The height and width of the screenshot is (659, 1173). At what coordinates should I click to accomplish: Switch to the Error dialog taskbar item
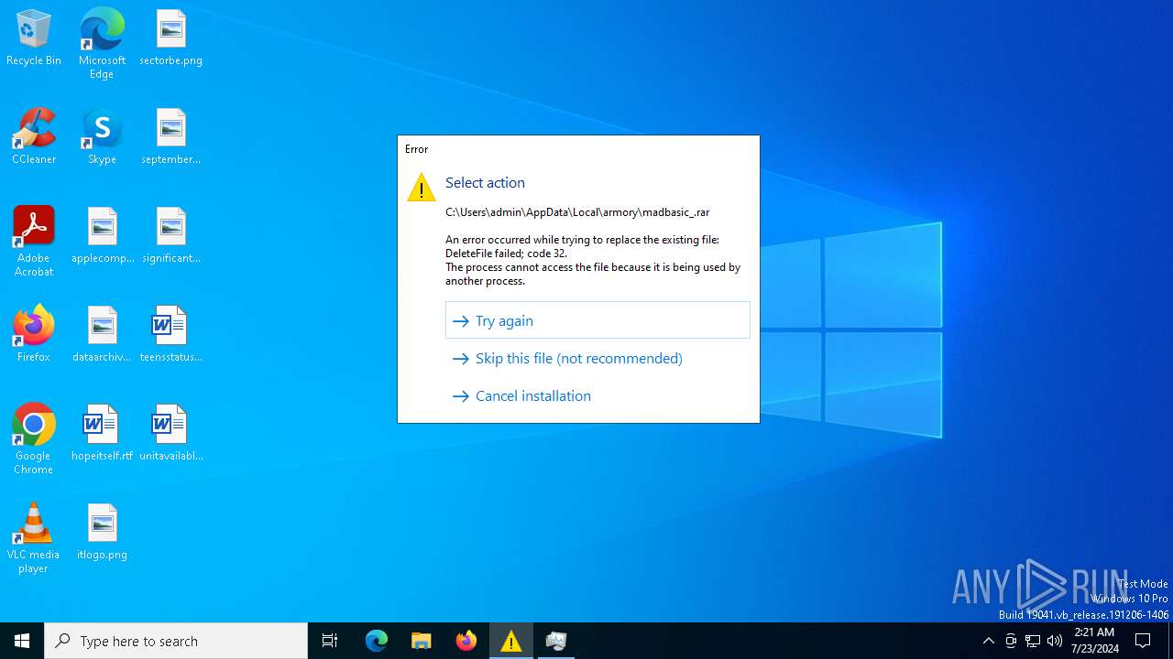coord(511,641)
